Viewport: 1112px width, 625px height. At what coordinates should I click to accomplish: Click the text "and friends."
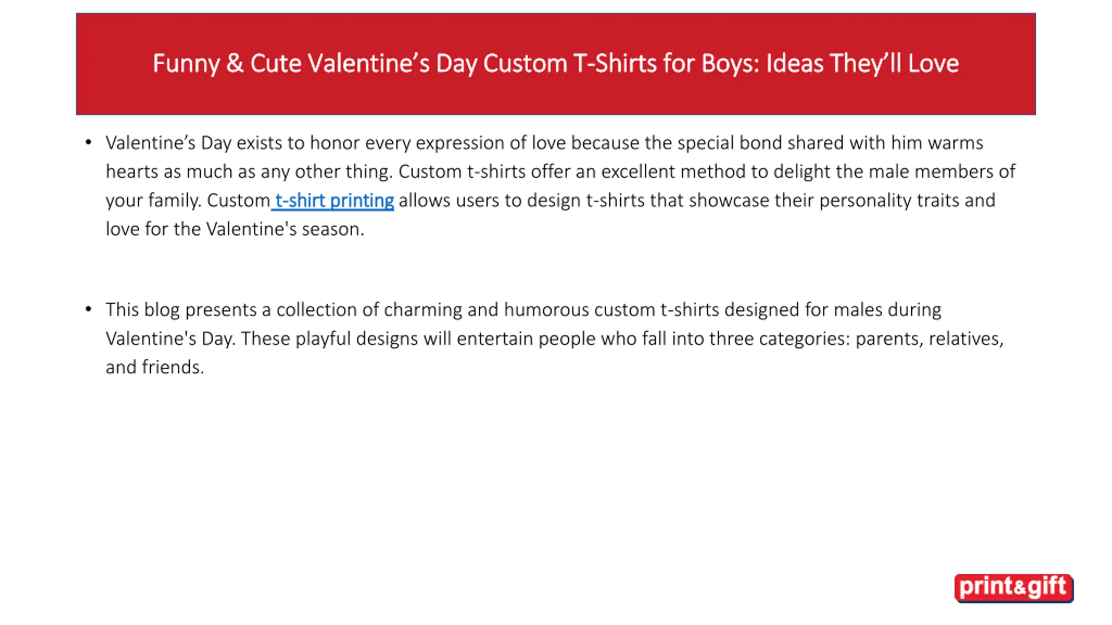pyautogui.click(x=155, y=367)
